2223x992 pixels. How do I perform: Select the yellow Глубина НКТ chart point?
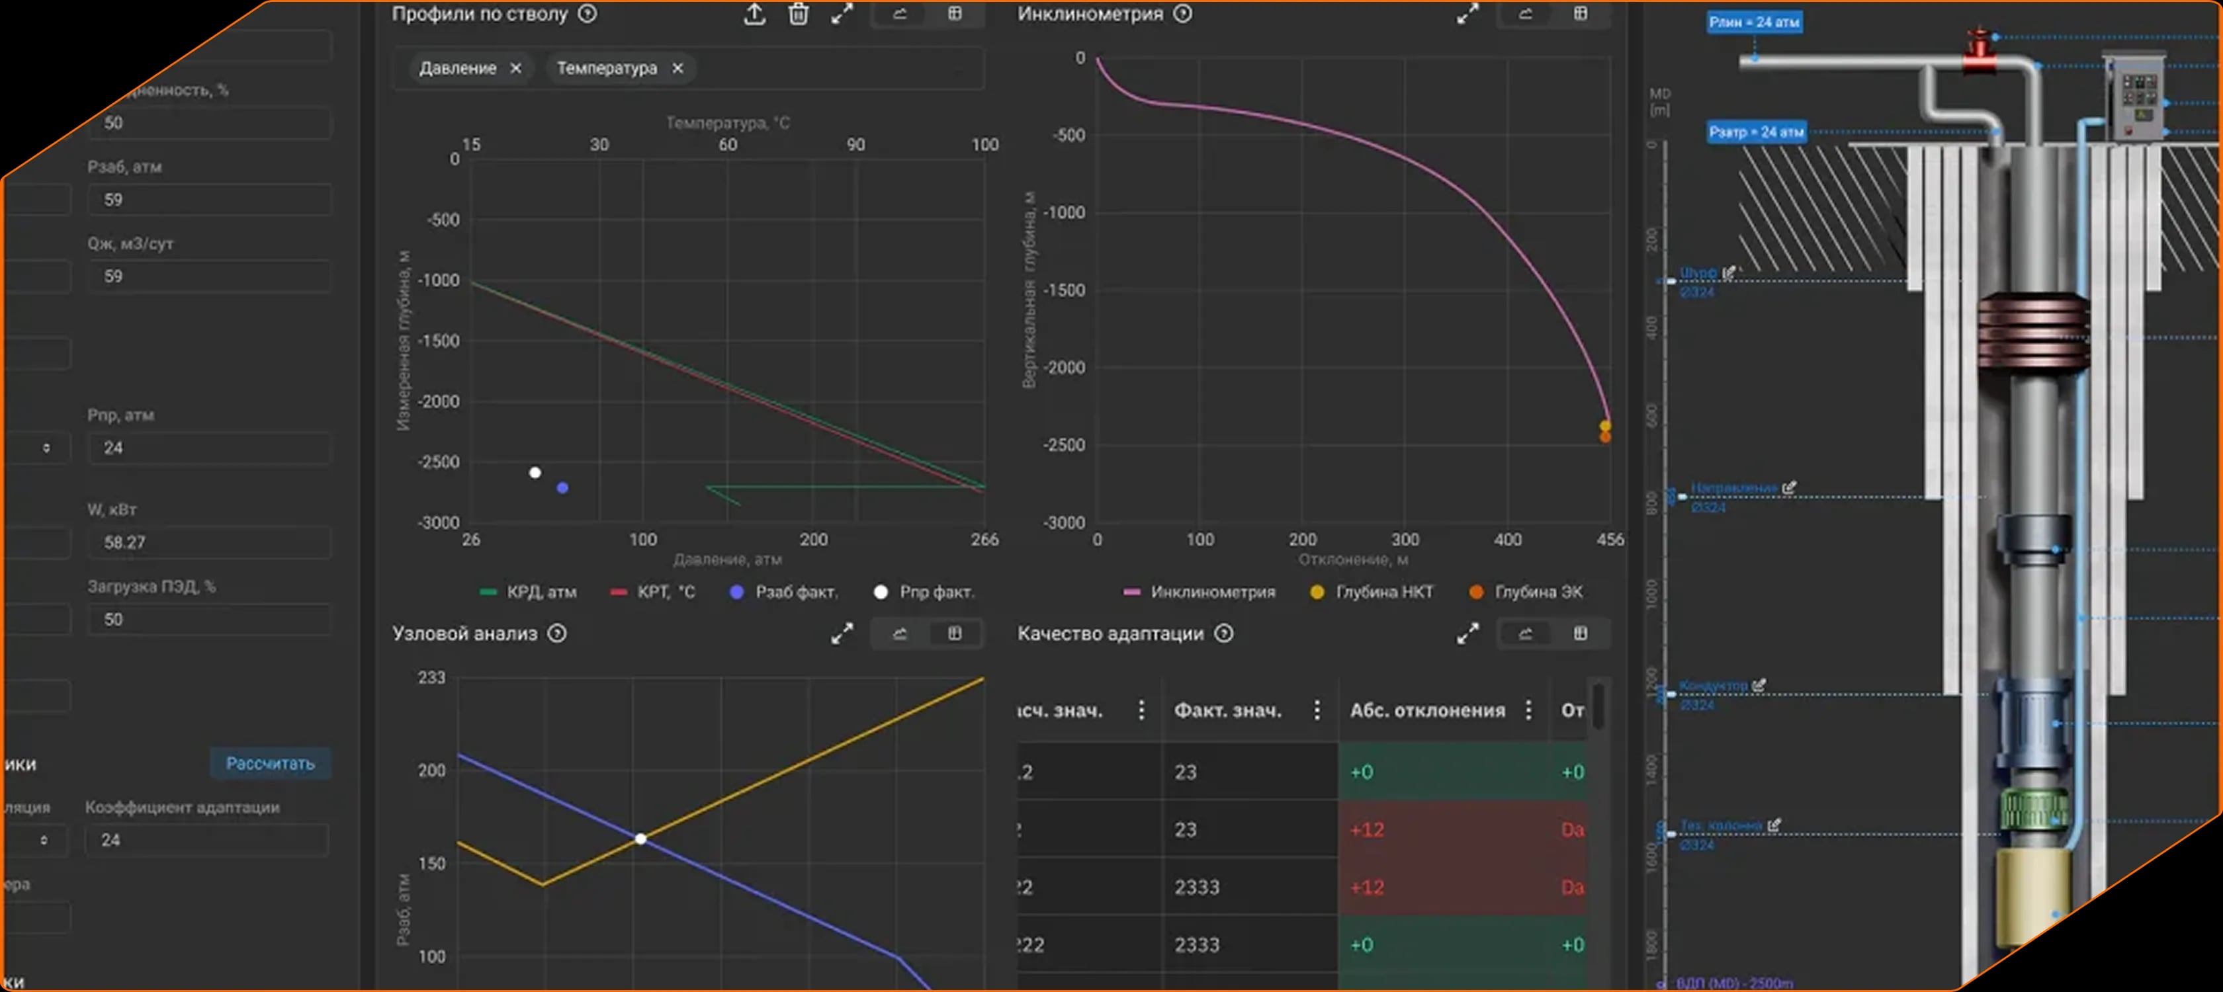click(1605, 426)
